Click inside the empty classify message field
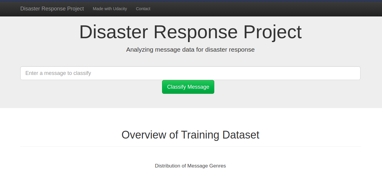 pos(190,73)
